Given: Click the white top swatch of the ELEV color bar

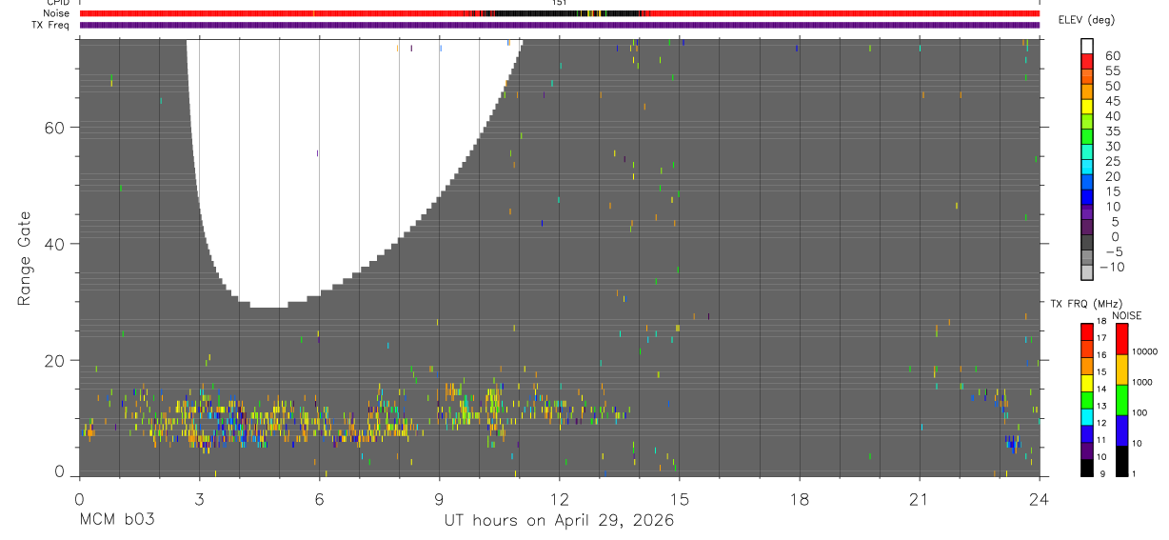Looking at the screenshot, I should [x=1086, y=47].
